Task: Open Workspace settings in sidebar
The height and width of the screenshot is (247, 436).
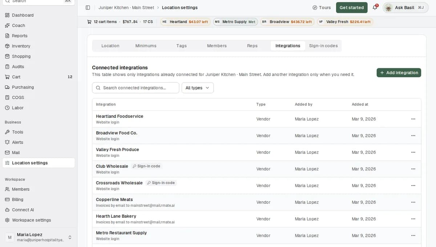Action: point(39,220)
